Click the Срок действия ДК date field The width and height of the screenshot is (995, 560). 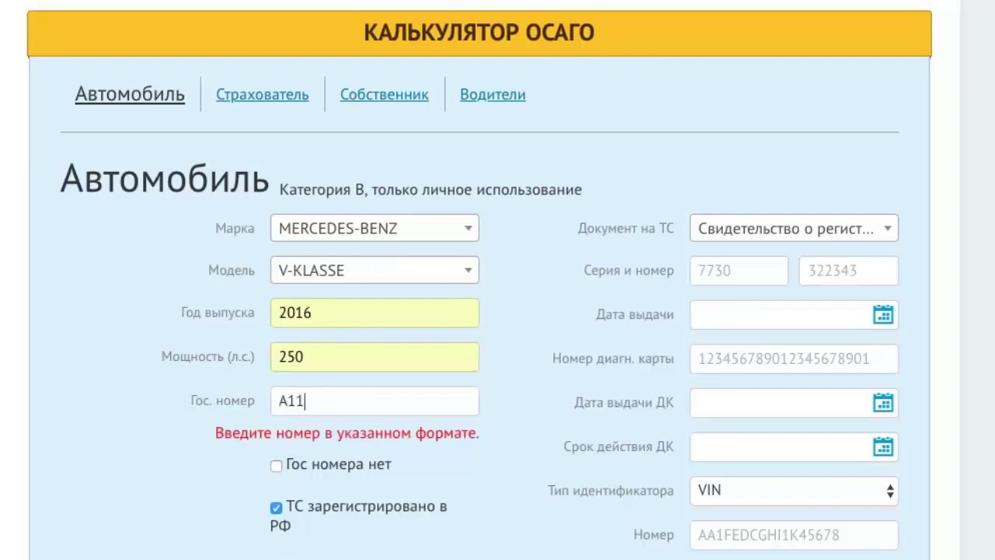pyautogui.click(x=794, y=446)
